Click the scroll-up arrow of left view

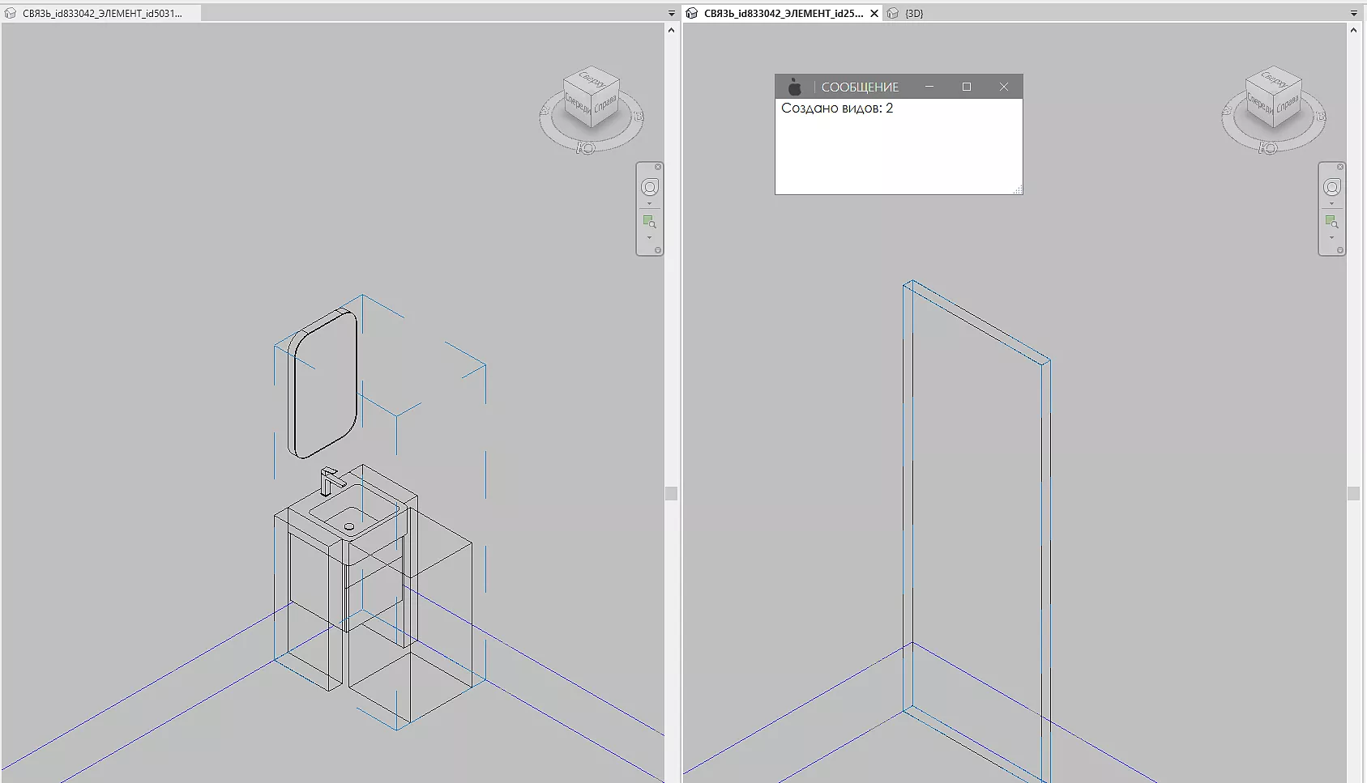pyautogui.click(x=671, y=30)
